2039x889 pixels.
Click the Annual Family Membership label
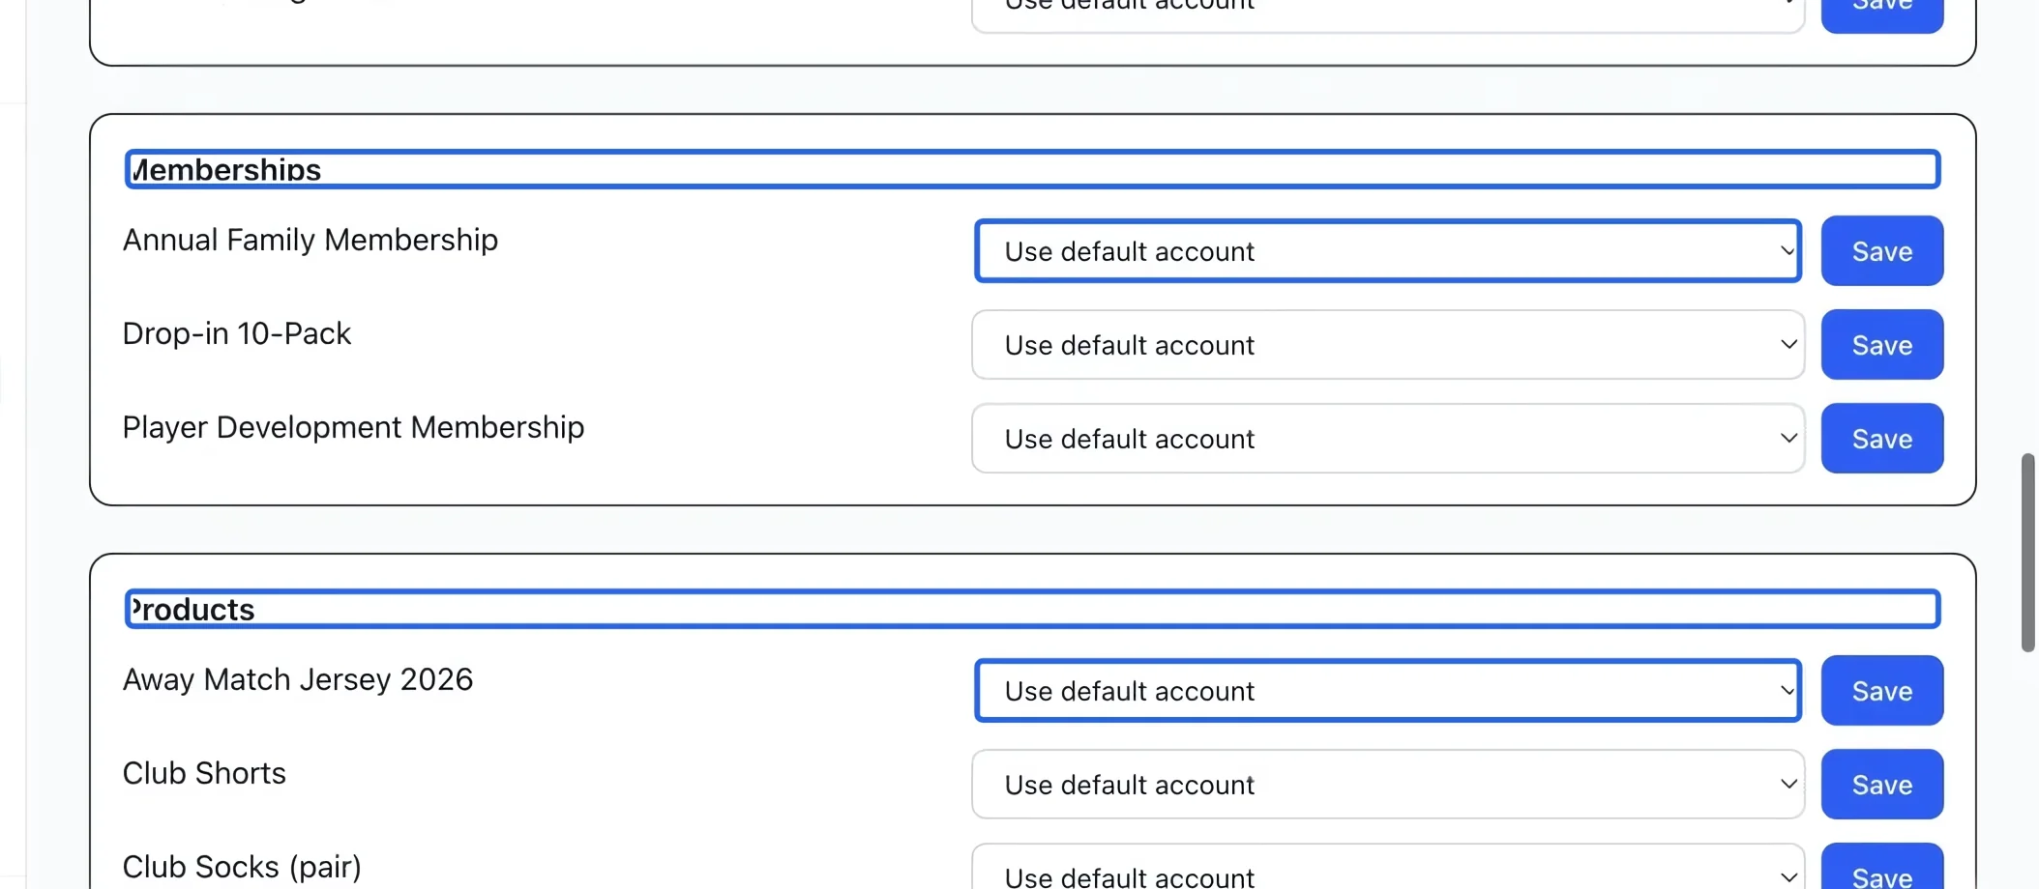pyautogui.click(x=310, y=240)
